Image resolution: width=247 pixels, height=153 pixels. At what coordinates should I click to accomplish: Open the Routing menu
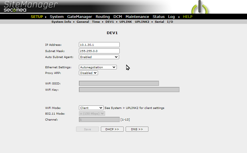coord(103,17)
